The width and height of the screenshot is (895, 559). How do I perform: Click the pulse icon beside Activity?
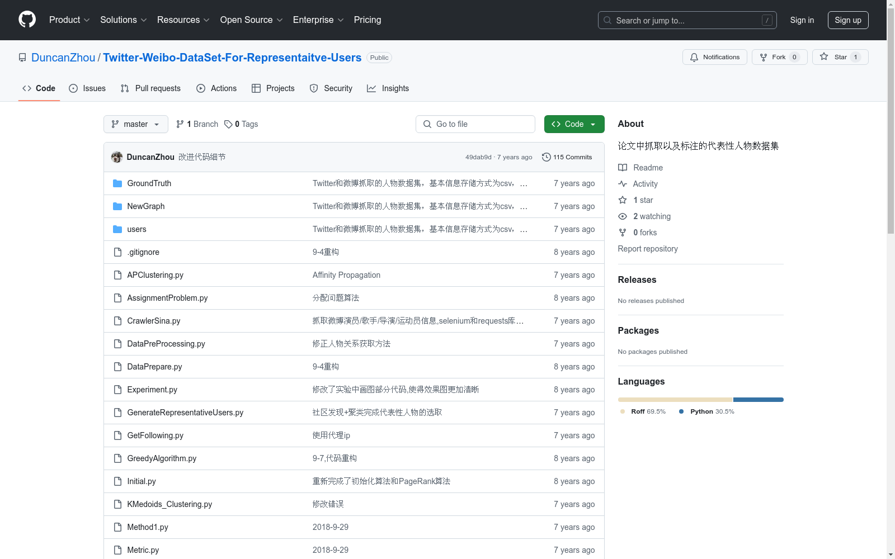[x=623, y=184]
